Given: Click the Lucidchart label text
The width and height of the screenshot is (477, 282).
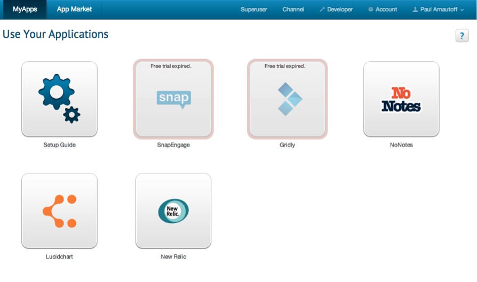Looking at the screenshot, I should [59, 257].
